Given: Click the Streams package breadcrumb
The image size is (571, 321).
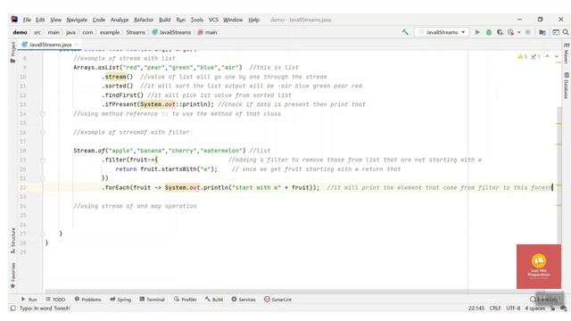Looking at the screenshot, I should point(136,32).
